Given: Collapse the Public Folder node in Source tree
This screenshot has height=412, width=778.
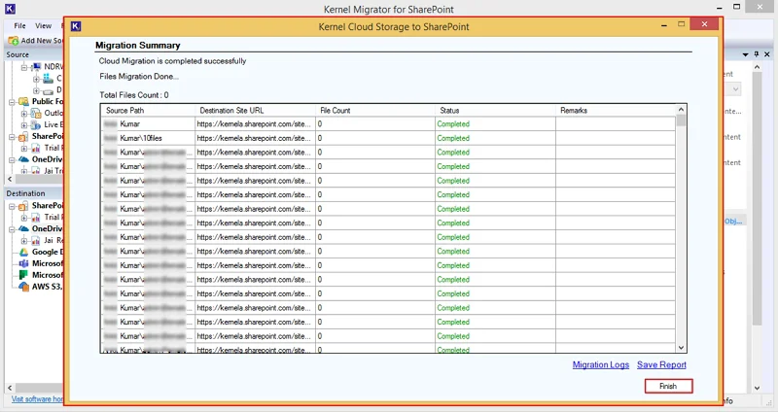Looking at the screenshot, I should pos(12,102).
